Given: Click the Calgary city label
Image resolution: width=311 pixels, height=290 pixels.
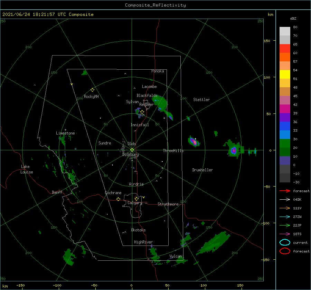Looking at the screenshot, I should [x=135, y=203].
